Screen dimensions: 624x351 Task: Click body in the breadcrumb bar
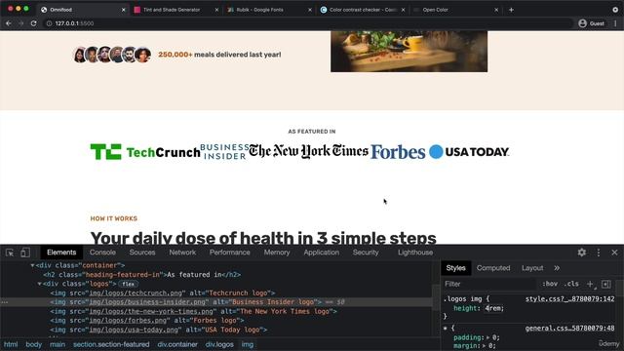(33, 344)
